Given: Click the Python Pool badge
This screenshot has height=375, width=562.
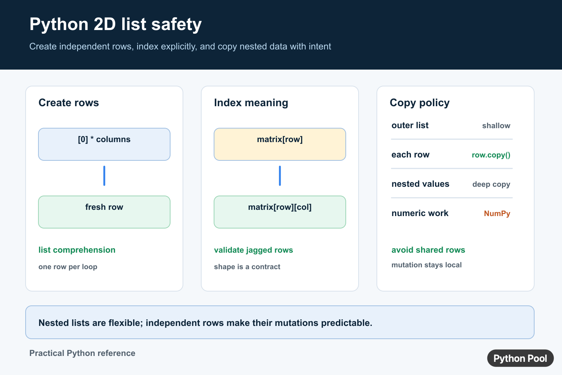Looking at the screenshot, I should [x=520, y=358].
